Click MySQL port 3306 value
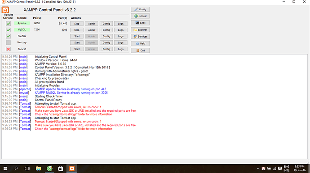 pos(64,30)
